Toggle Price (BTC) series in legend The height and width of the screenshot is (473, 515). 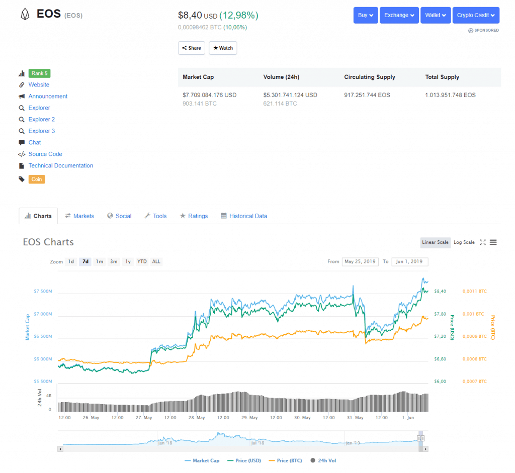tap(286, 460)
